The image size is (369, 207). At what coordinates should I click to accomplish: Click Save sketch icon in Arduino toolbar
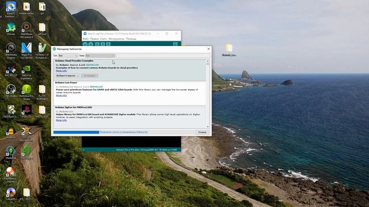coord(108,44)
